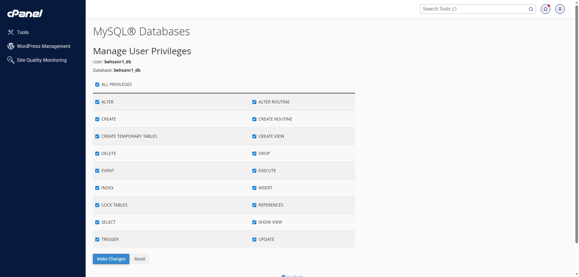
Task: Click the search magnifier icon
Action: 531,9
